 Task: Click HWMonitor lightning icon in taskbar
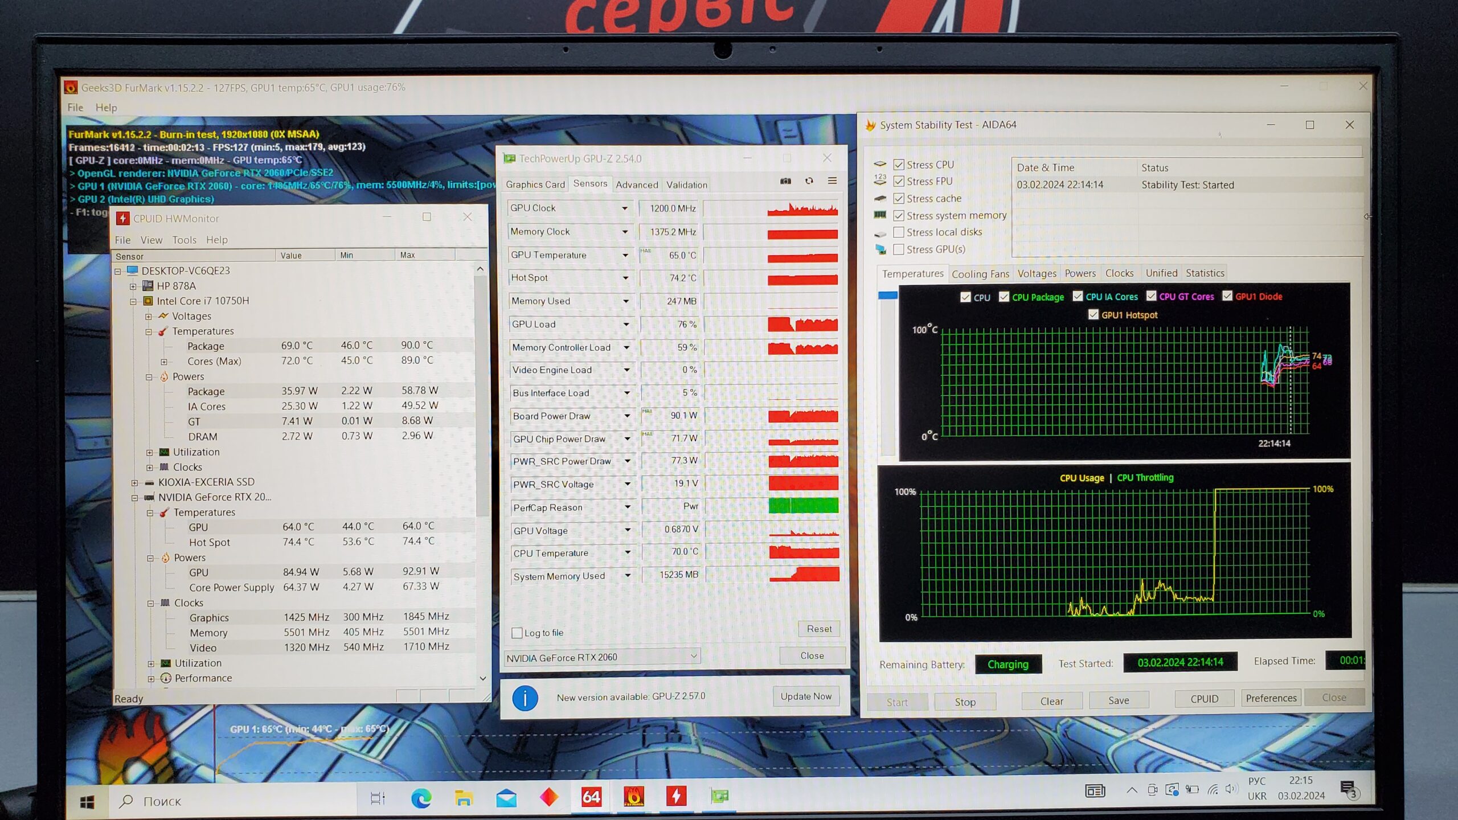[x=676, y=796]
